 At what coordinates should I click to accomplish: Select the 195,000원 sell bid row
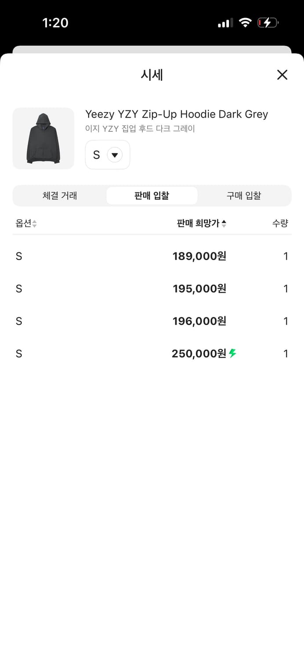[152, 289]
